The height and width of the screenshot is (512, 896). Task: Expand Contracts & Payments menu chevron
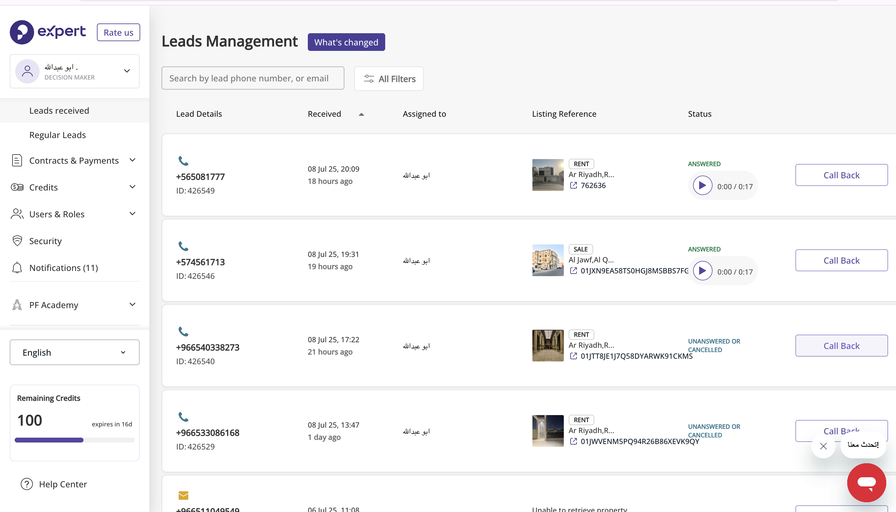[x=133, y=160]
